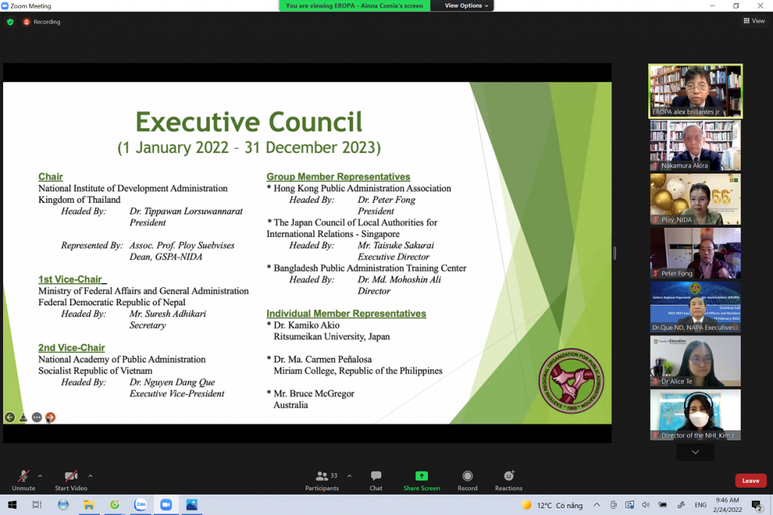Advance to next slide orange arrow
The image size is (773, 515).
(51, 418)
